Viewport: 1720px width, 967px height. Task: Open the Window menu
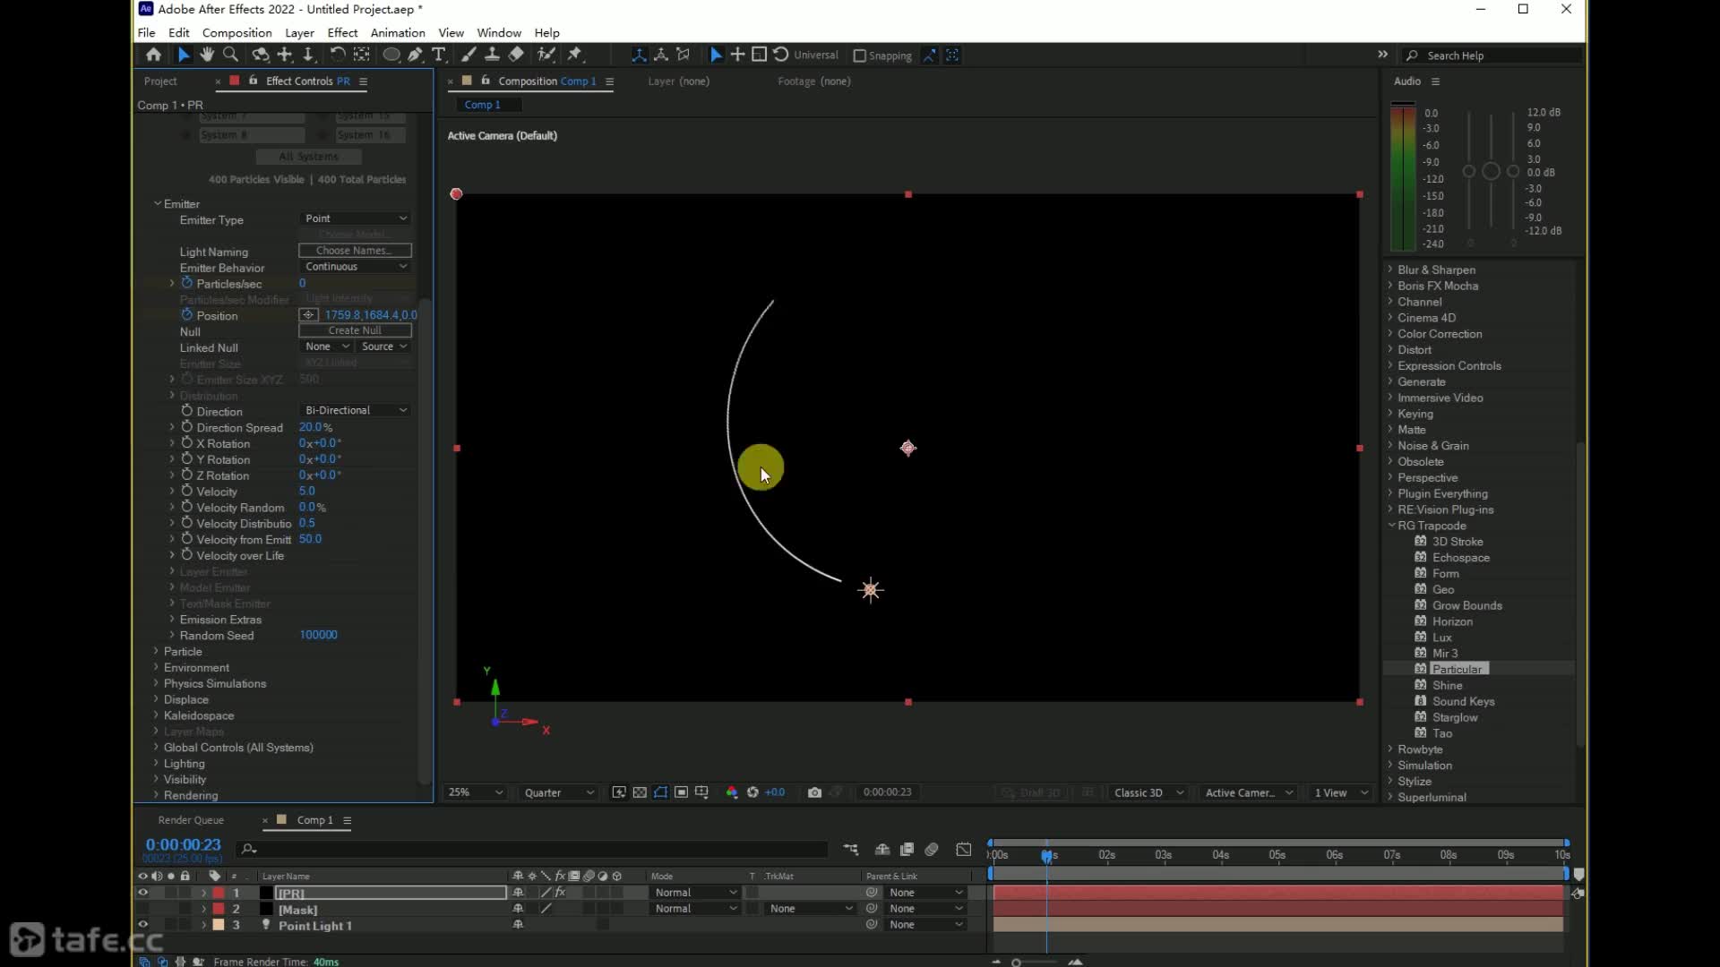tap(499, 32)
